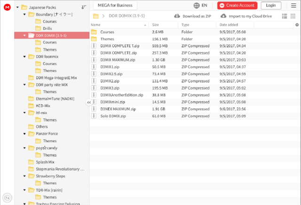Collapse the Itf-mix folder arrow
Screen dimensions: 301x205
[x=24, y=113]
